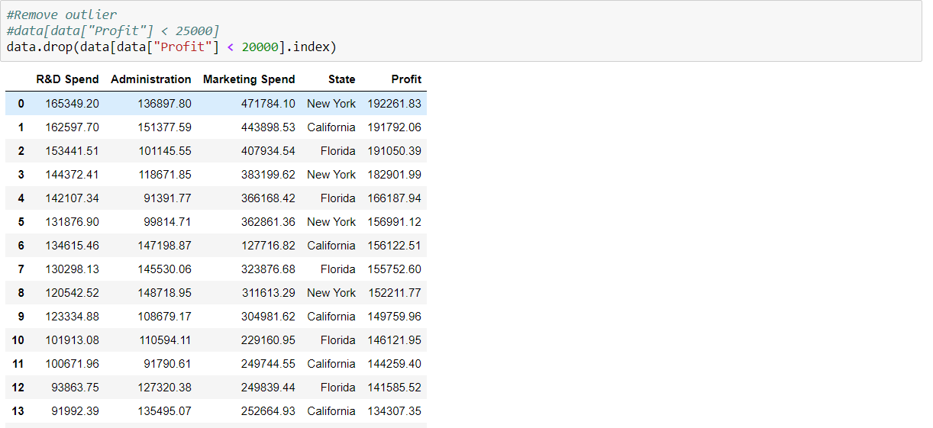Screen dimensions: 933x428
Task: Click R&D Spend value 123334.88
Action: click(x=72, y=317)
